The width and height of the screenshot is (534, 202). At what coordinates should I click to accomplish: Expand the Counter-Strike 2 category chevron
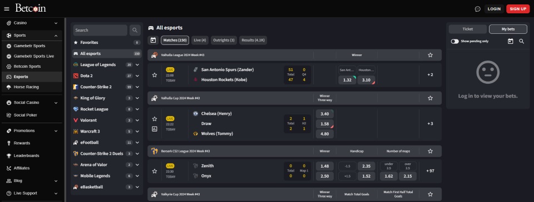tap(137, 87)
